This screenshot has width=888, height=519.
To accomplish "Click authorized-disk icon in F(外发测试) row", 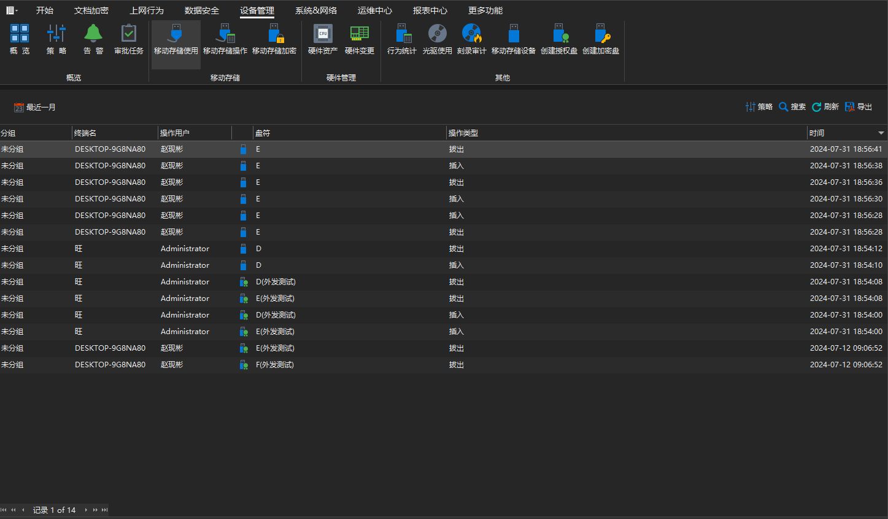I will pyautogui.click(x=243, y=365).
